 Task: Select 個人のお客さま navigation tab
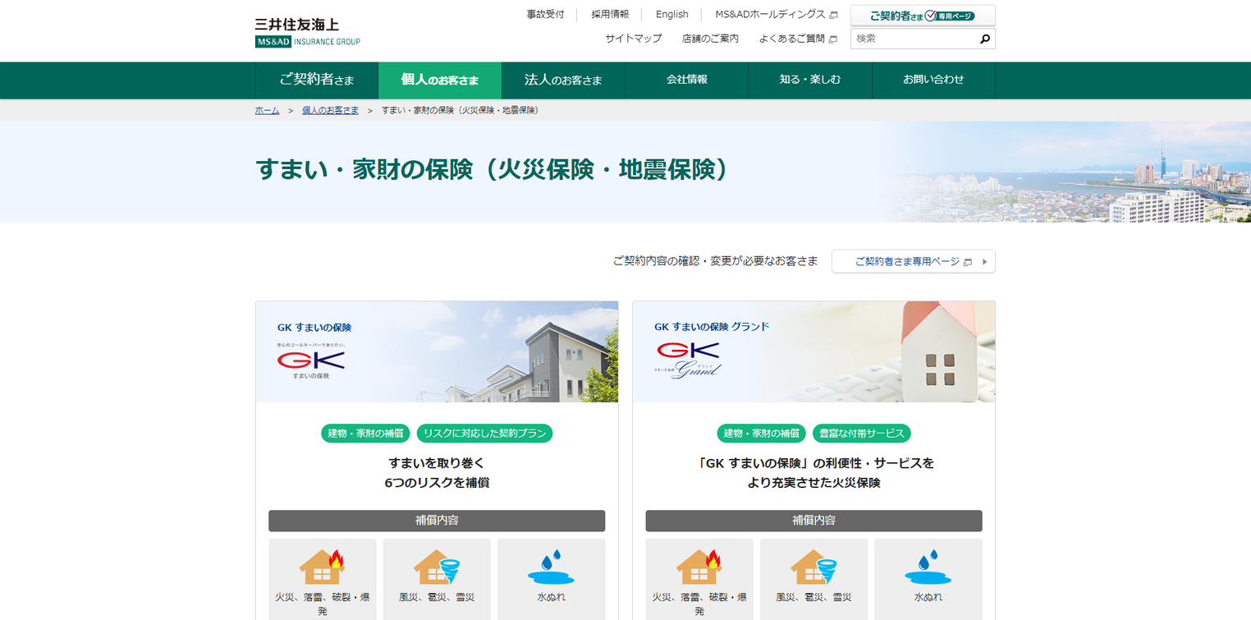(440, 80)
